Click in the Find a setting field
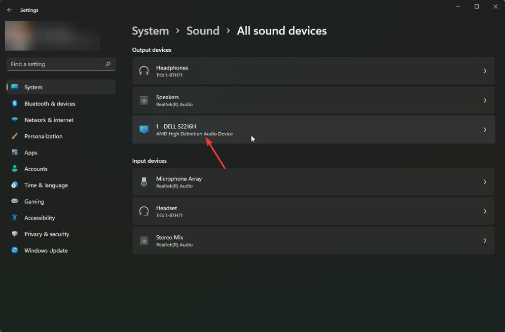The height and width of the screenshot is (332, 505). 61,64
